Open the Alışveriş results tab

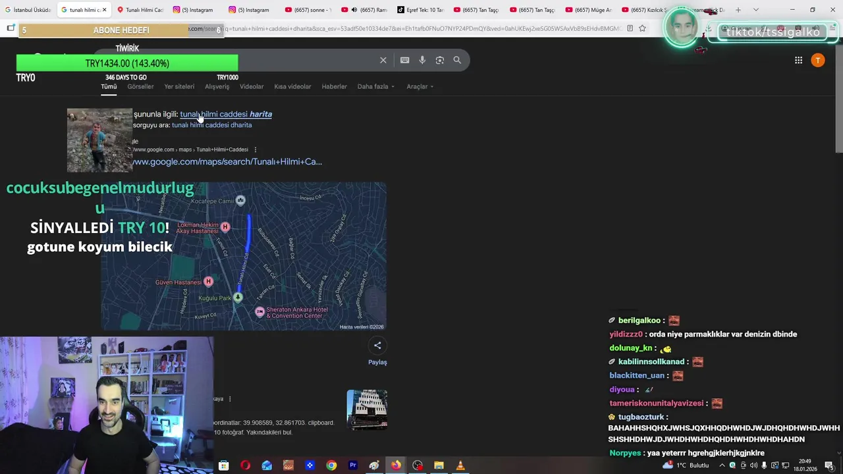click(x=217, y=86)
